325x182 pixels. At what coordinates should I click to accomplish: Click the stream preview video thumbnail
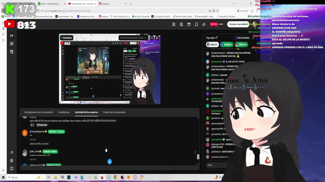click(x=110, y=69)
